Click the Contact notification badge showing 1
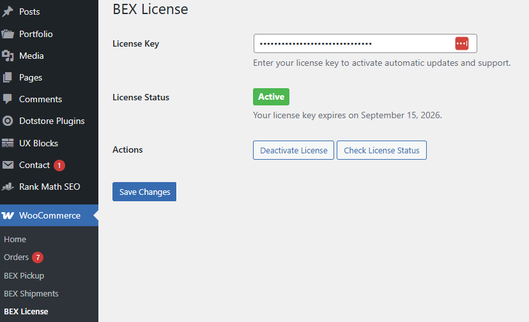Viewport: 529px width, 322px height. (59, 165)
